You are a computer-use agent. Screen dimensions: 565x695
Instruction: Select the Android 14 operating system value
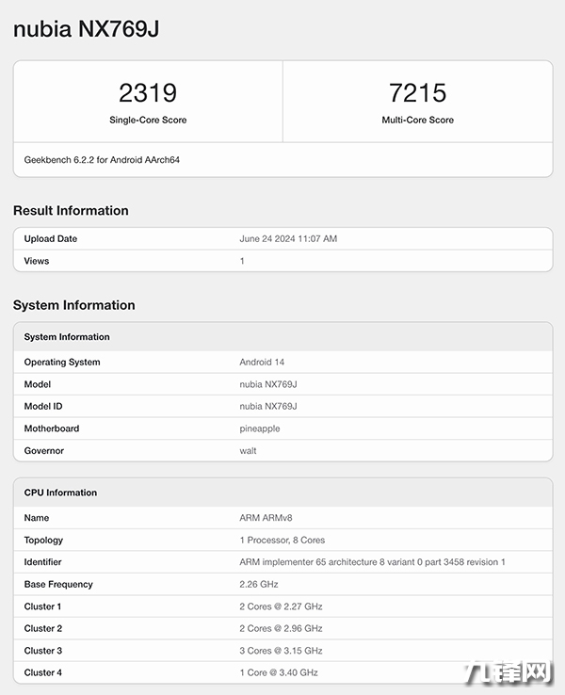[262, 363]
